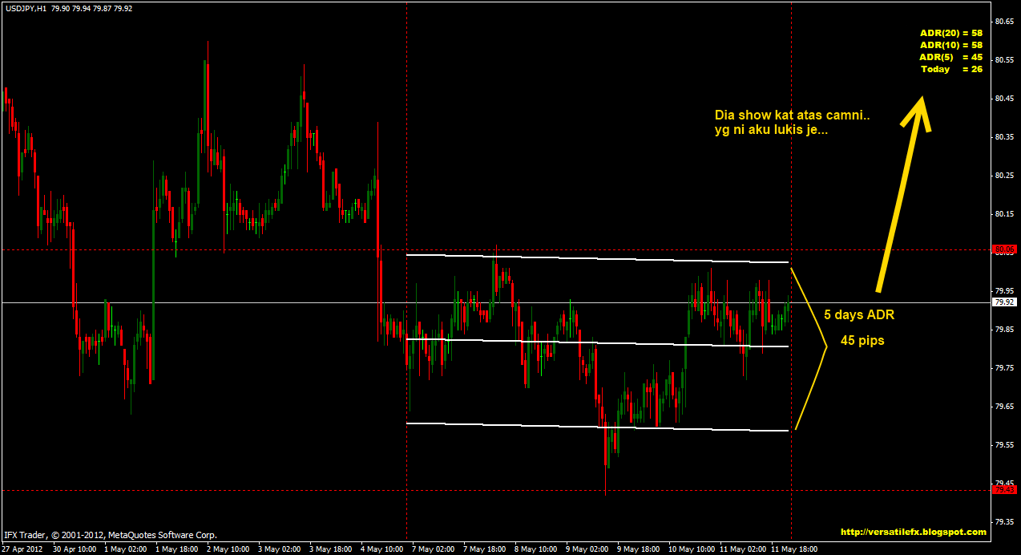The image size is (1021, 555).
Task: Click '1 May 18:00' on the time axis
Action: coord(177,549)
